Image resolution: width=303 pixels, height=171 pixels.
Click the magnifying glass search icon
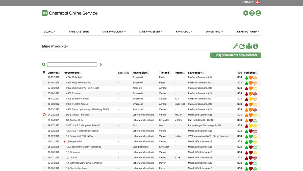44,65
